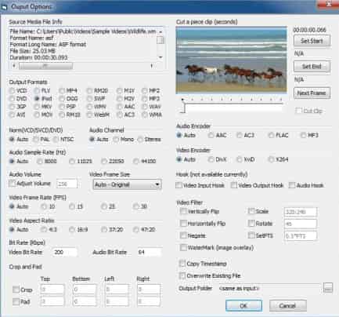The width and height of the screenshot is (339, 317).
Task: Click the Cancel button
Action: (287, 305)
